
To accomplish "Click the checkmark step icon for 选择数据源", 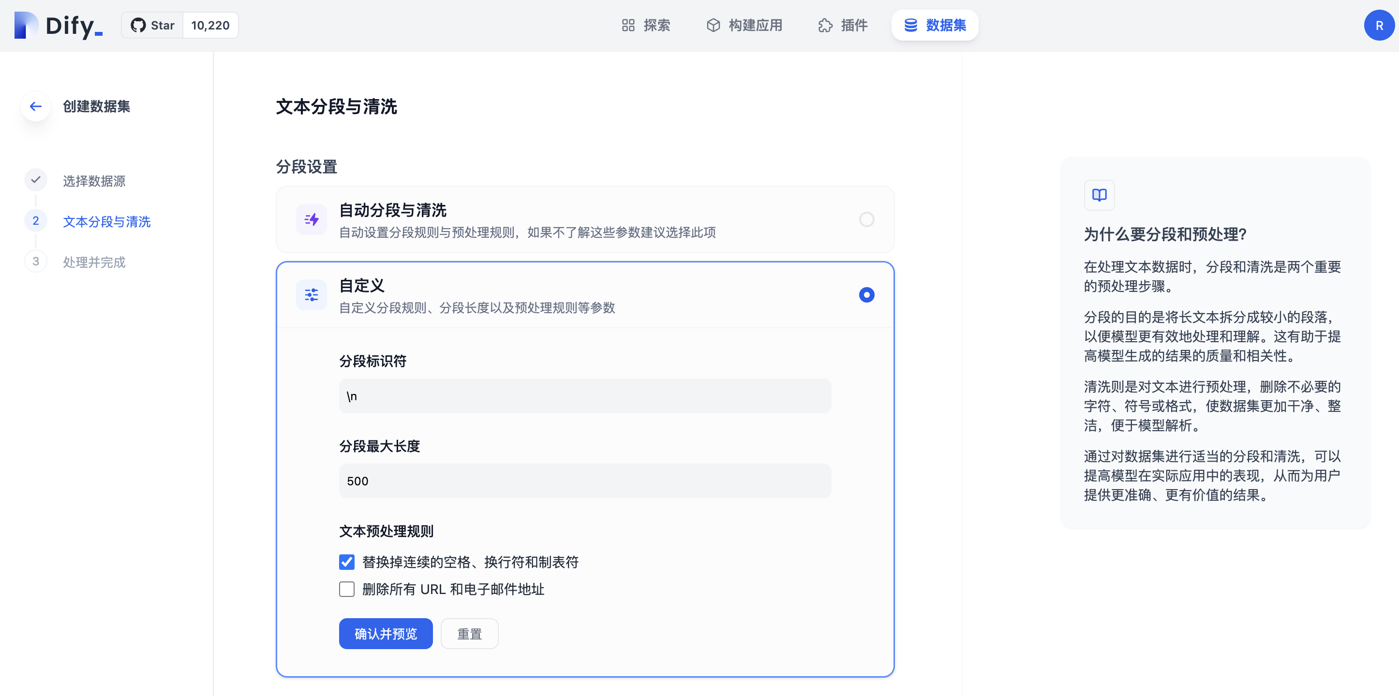I will [36, 180].
